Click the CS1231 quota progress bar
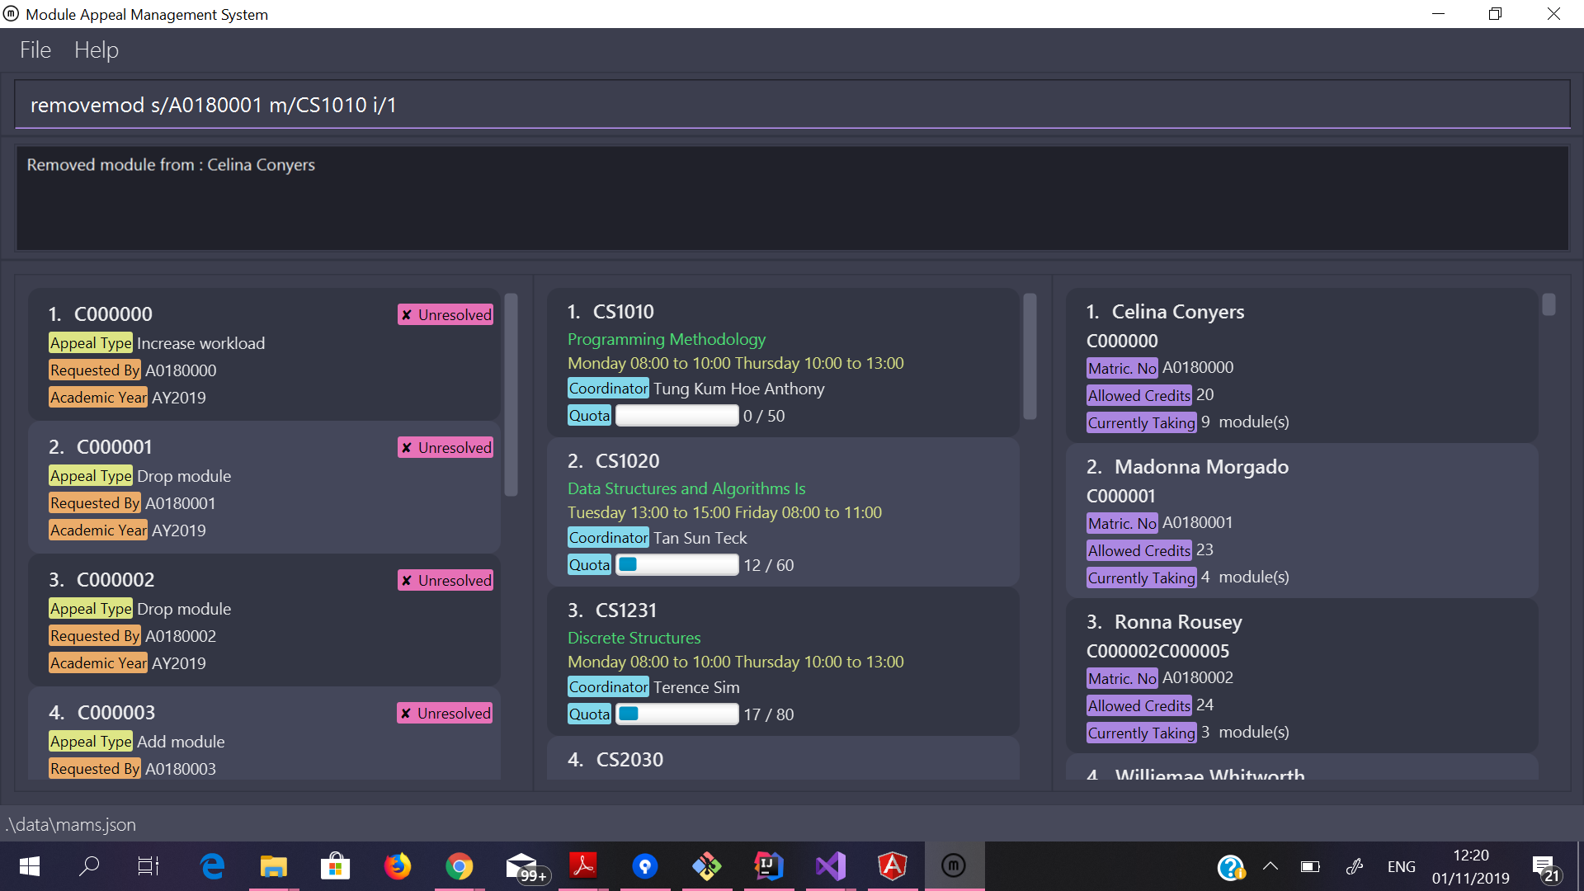The image size is (1584, 891). [x=677, y=714]
